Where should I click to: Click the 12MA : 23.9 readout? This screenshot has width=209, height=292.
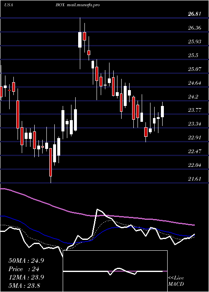click(26, 277)
